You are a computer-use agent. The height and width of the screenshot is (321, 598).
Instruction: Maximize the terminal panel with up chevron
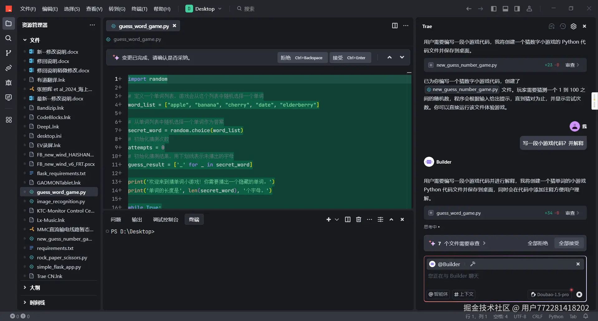(x=392, y=220)
